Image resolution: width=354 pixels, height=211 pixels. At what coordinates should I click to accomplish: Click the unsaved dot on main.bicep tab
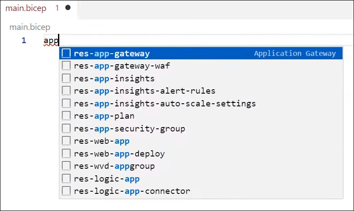(x=68, y=8)
